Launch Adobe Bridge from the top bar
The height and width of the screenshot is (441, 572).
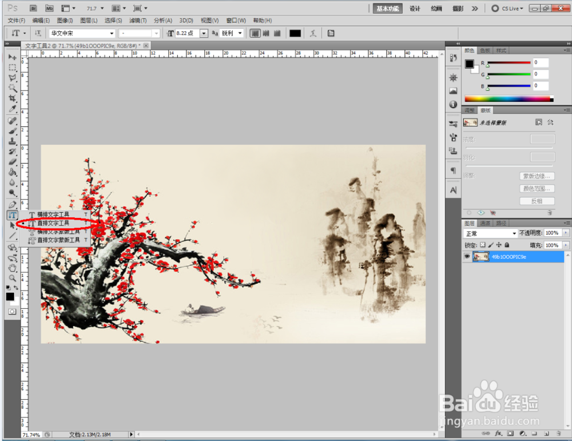point(33,8)
